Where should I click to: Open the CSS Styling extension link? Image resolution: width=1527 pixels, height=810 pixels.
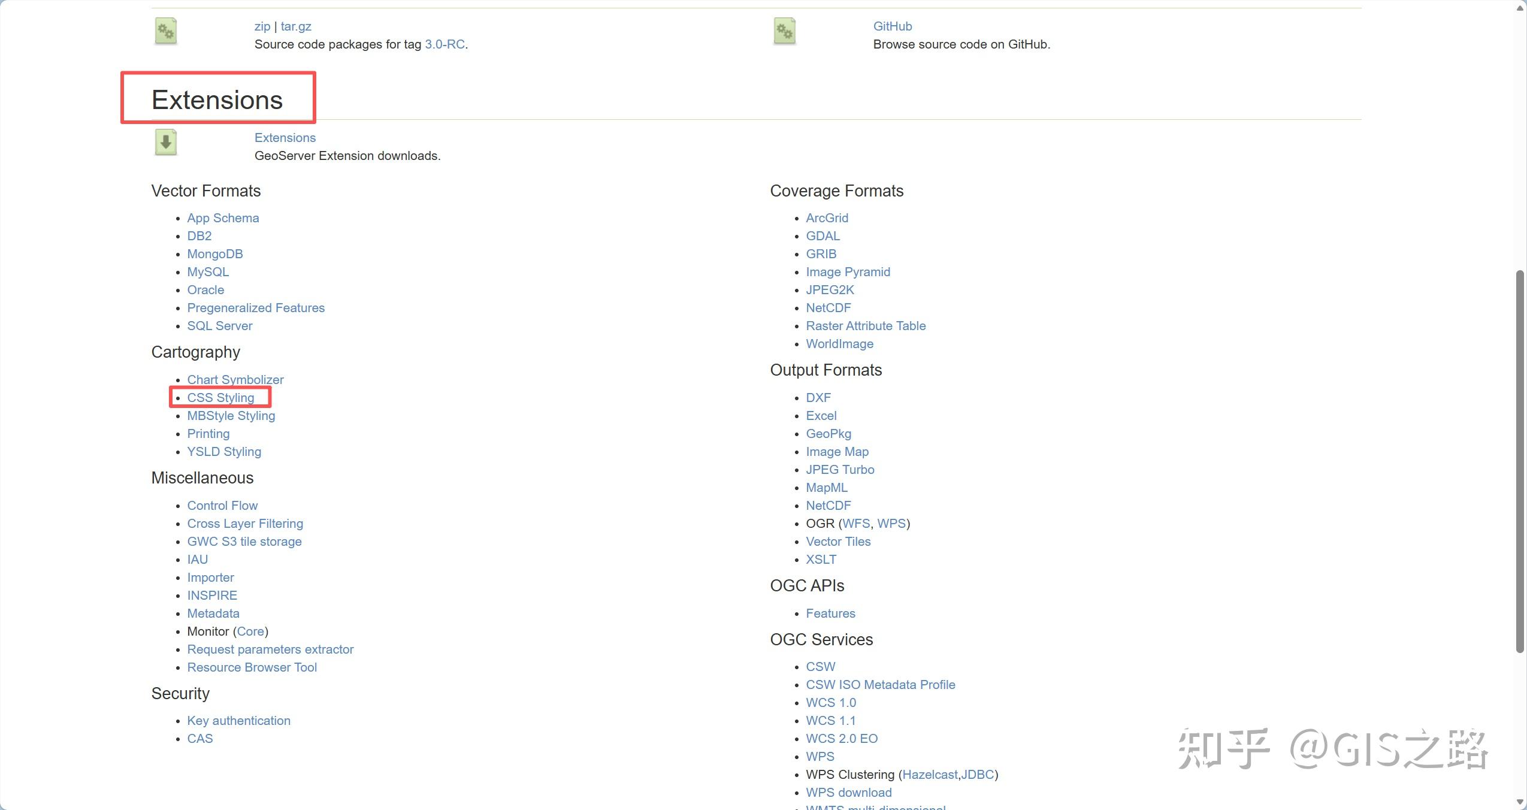point(220,398)
